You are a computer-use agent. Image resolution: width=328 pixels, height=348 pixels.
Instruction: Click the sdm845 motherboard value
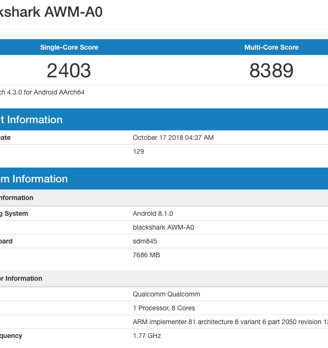pyautogui.click(x=145, y=241)
